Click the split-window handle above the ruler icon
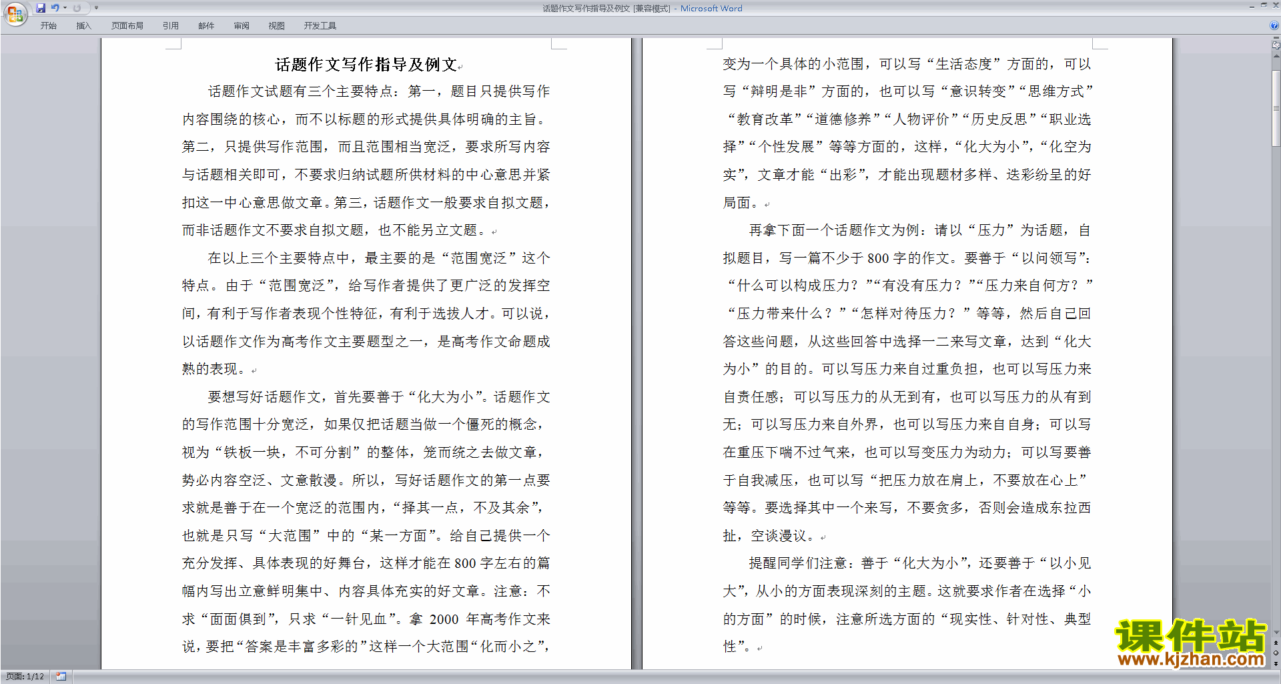Viewport: 1281px width, 684px height. (x=1276, y=39)
